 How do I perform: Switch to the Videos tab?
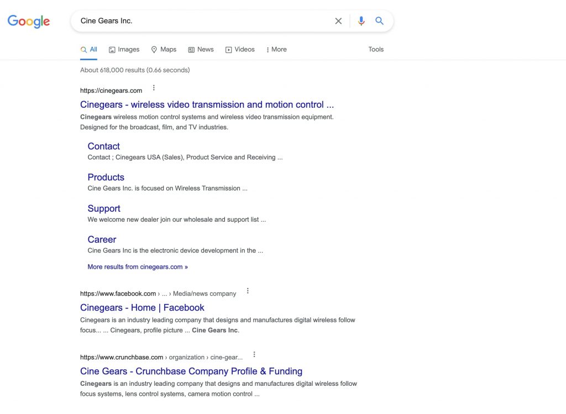240,50
